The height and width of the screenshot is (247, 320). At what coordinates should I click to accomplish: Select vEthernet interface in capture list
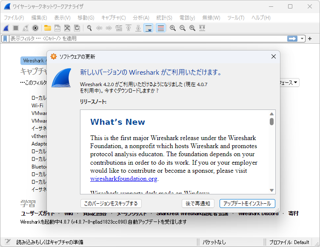(x=39, y=136)
